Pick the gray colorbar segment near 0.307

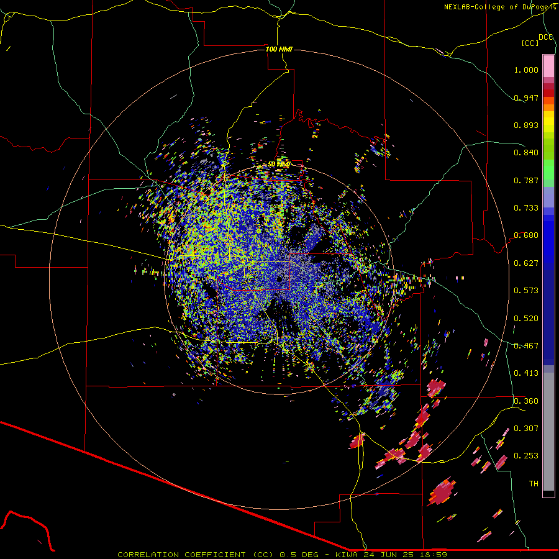click(x=548, y=432)
